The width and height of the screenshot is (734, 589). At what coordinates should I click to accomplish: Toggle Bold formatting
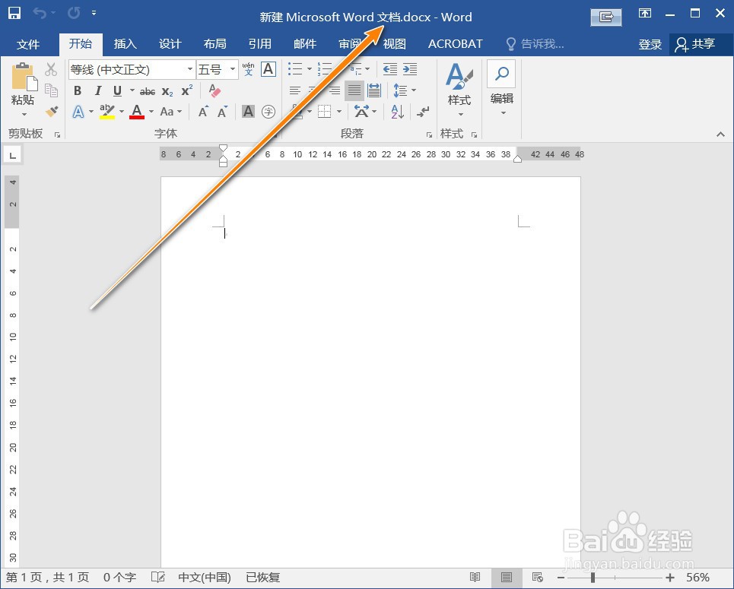[78, 90]
